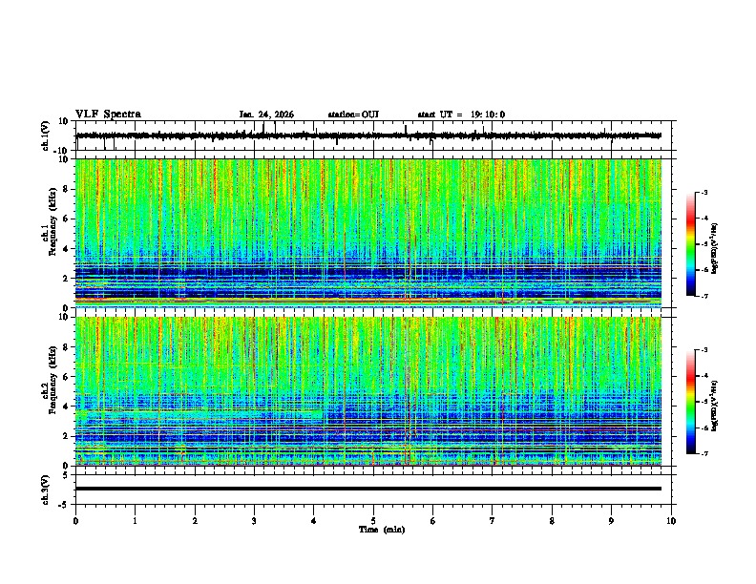756x584 pixels.
Task: Click the "-3" label on ch.1 color scale
Action: pos(703,192)
